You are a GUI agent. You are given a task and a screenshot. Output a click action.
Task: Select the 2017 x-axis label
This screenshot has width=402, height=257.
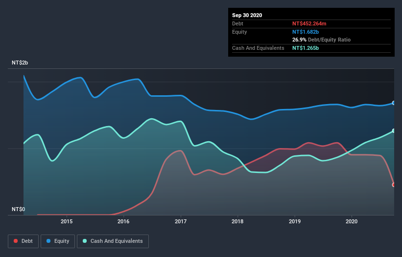tap(181, 221)
